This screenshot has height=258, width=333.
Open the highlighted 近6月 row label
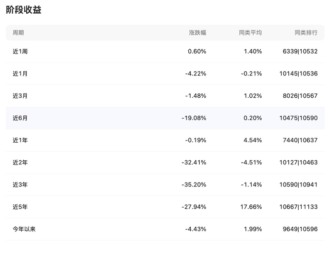pyautogui.click(x=20, y=118)
